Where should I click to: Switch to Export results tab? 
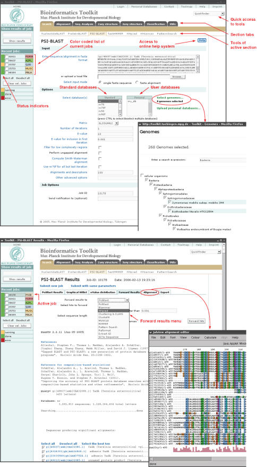point(165,292)
